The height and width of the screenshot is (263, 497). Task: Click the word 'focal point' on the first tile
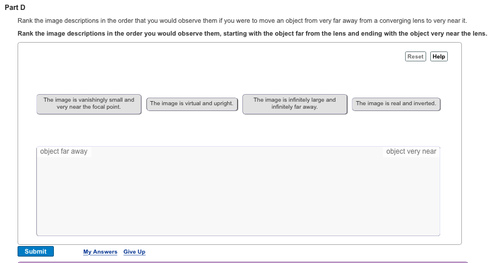(x=105, y=107)
